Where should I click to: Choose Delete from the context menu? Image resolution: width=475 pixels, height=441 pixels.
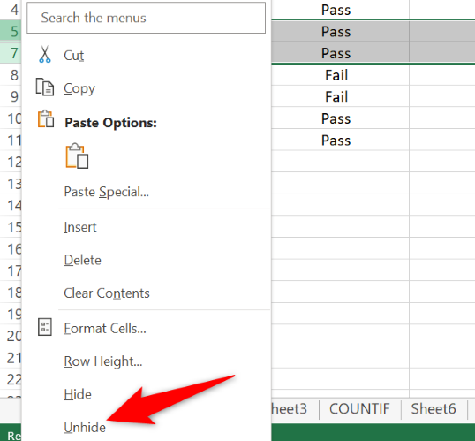pyautogui.click(x=82, y=260)
